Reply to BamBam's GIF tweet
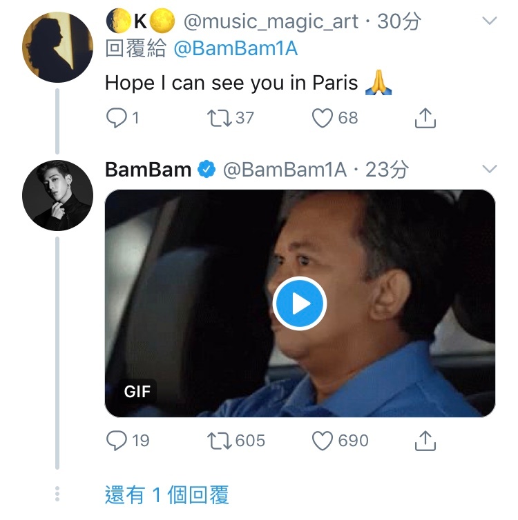 tap(116, 441)
